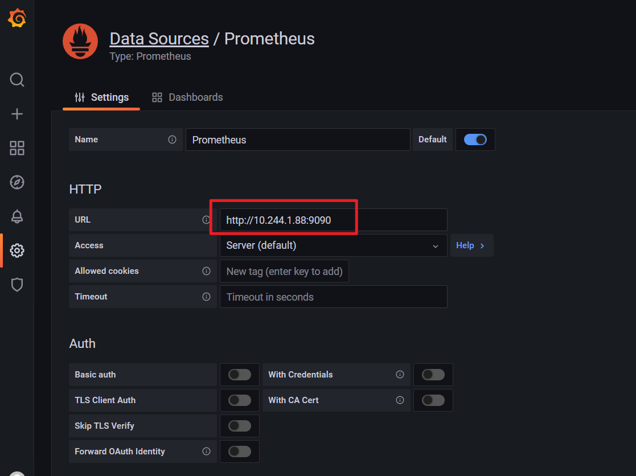The image size is (636, 476).
Task: Click the info icon beside URL
Action: click(206, 220)
